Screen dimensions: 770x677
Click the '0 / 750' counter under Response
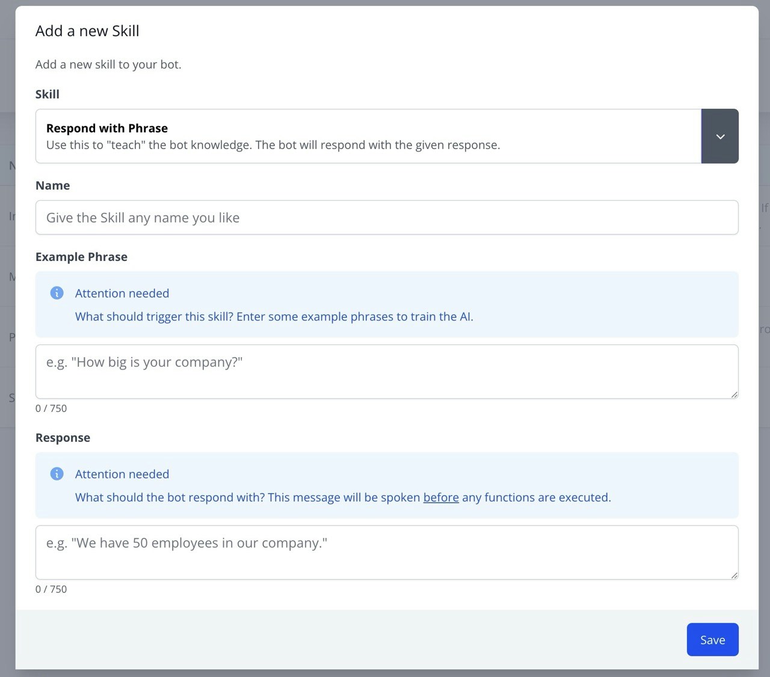coord(51,589)
